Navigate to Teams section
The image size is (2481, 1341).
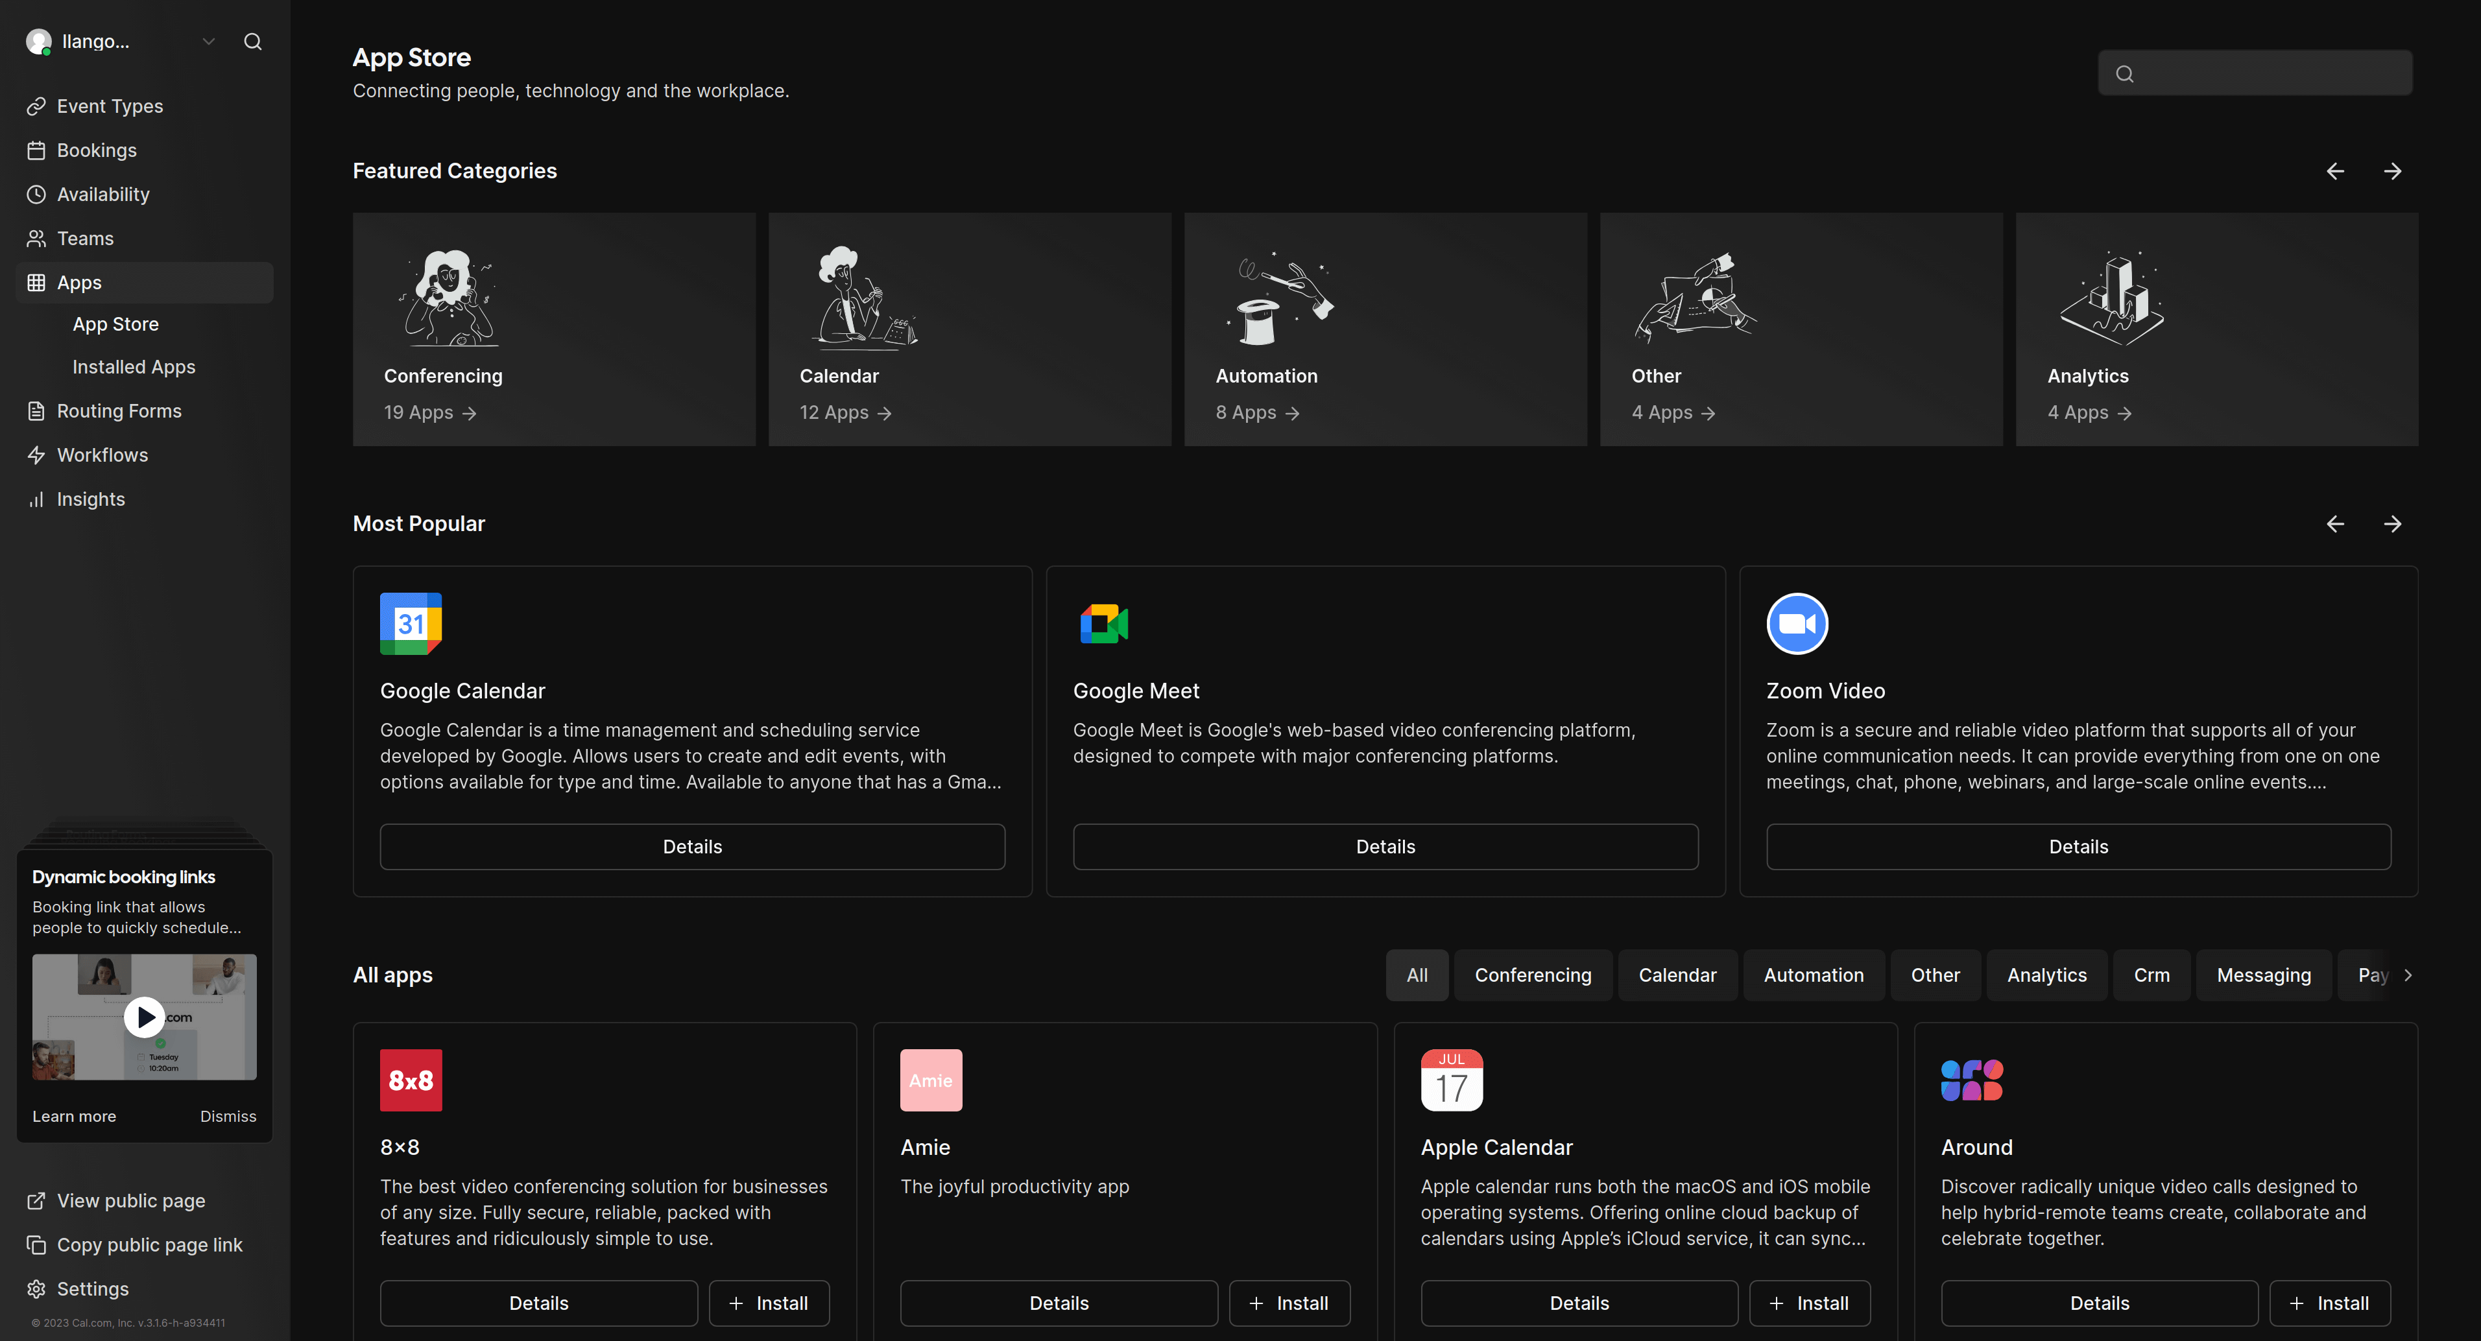pyautogui.click(x=145, y=239)
